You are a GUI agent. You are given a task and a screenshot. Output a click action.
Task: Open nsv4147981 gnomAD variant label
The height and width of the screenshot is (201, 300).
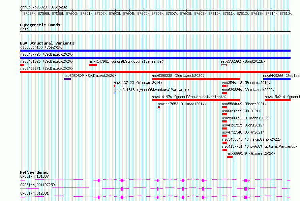click(126, 61)
